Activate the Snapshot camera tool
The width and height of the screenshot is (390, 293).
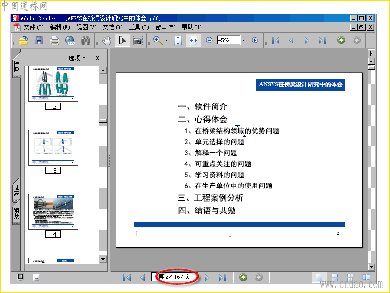pos(137,41)
